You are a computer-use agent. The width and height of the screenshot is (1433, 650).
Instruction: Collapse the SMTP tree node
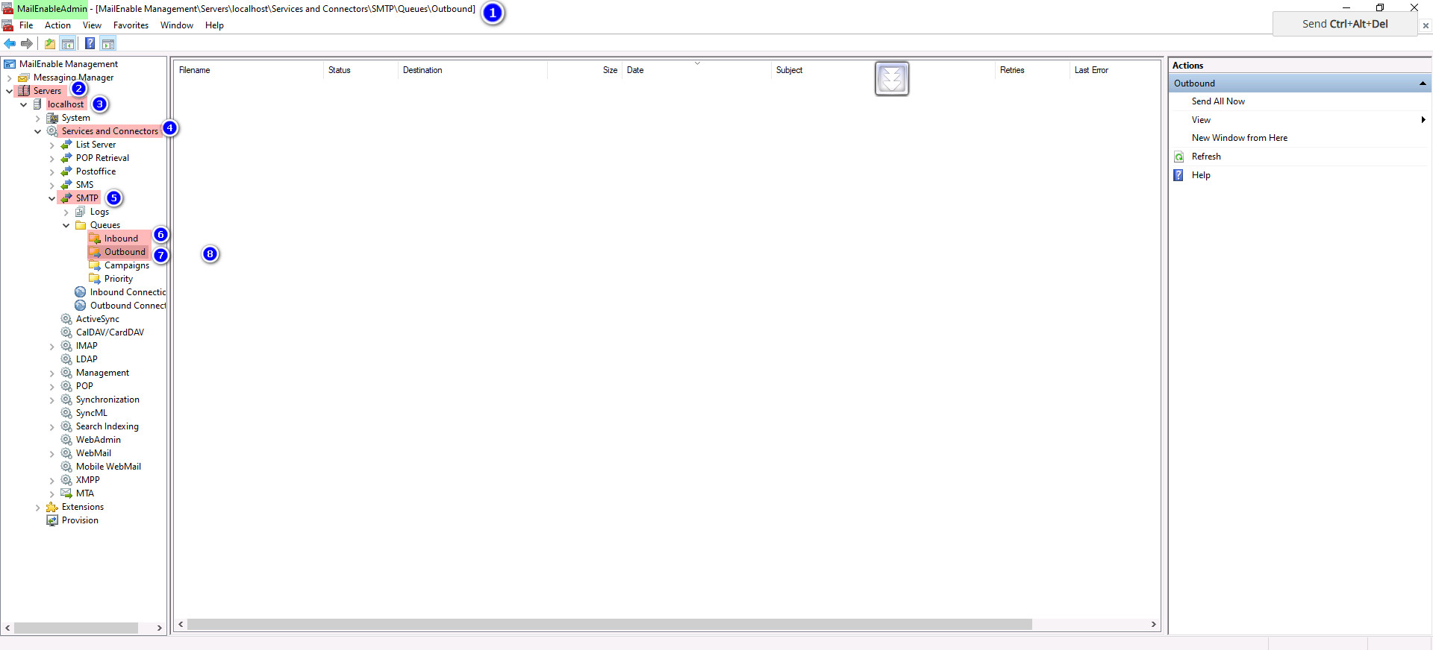click(x=51, y=199)
